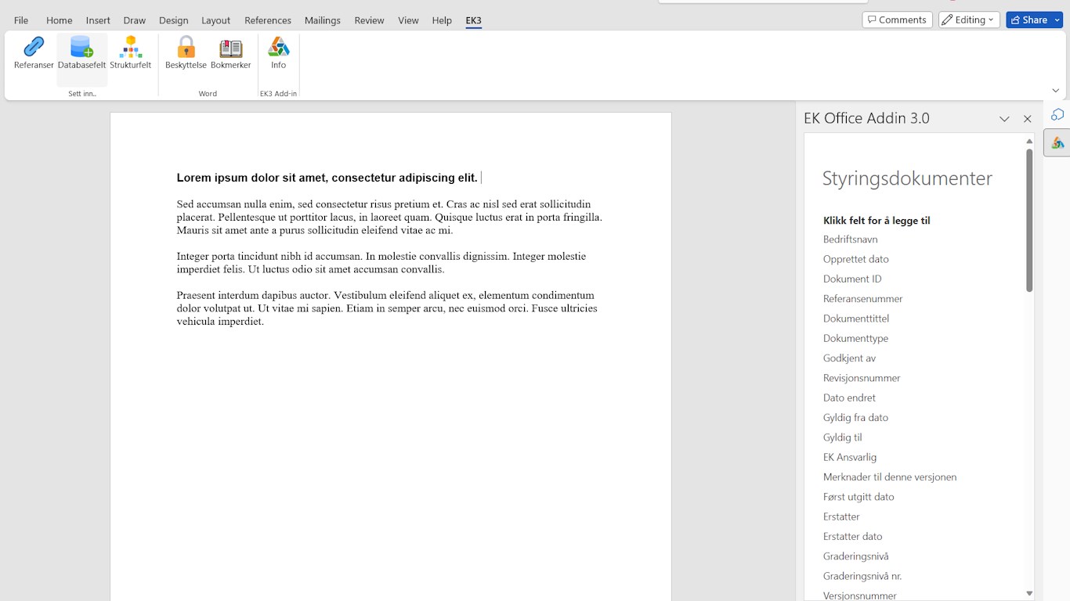This screenshot has height=601, width=1070.
Task: Switch to the Design tab
Action: coord(174,20)
